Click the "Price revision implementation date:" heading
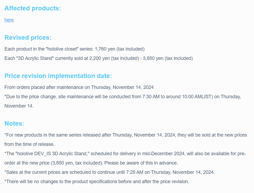Viewport: 254px width, 193px height. pos(58,76)
